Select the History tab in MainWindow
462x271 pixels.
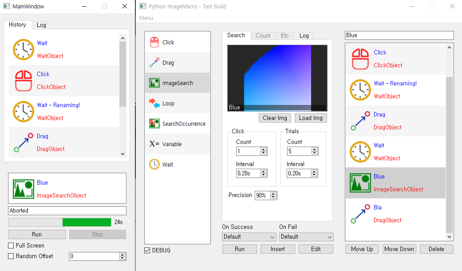(x=17, y=24)
